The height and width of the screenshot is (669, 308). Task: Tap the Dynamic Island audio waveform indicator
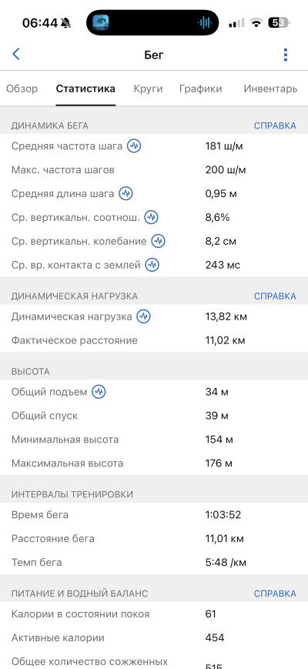click(x=205, y=22)
